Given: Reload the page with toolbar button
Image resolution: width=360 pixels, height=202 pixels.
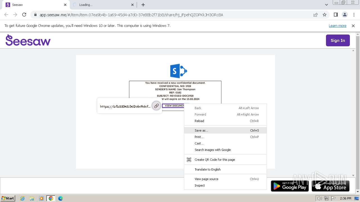Looking at the screenshot, I should 24,15.
